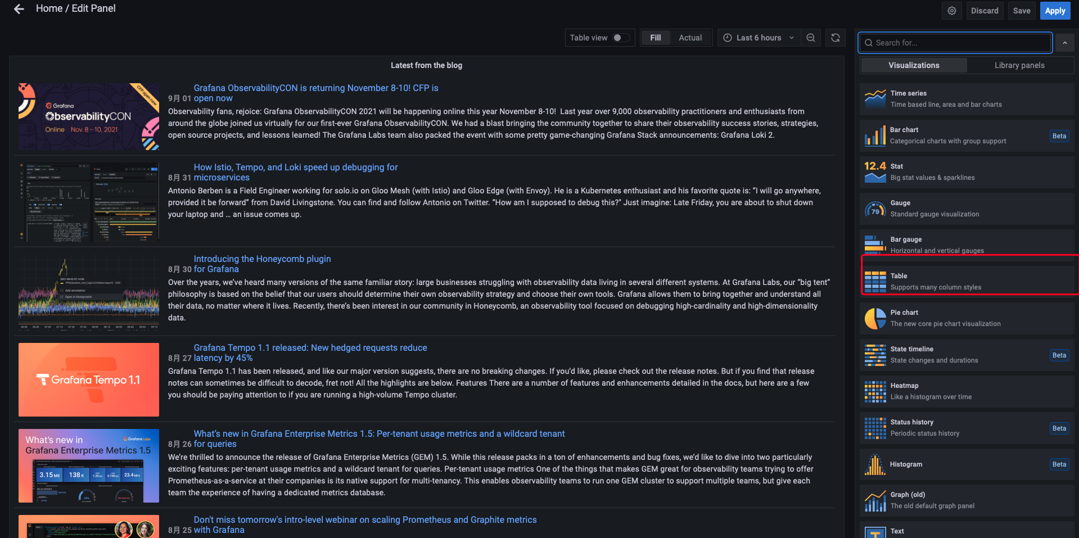Screen dimensions: 1079x538
Task: Open the Introducing the Honeycomb plugin link
Action: 262,264
